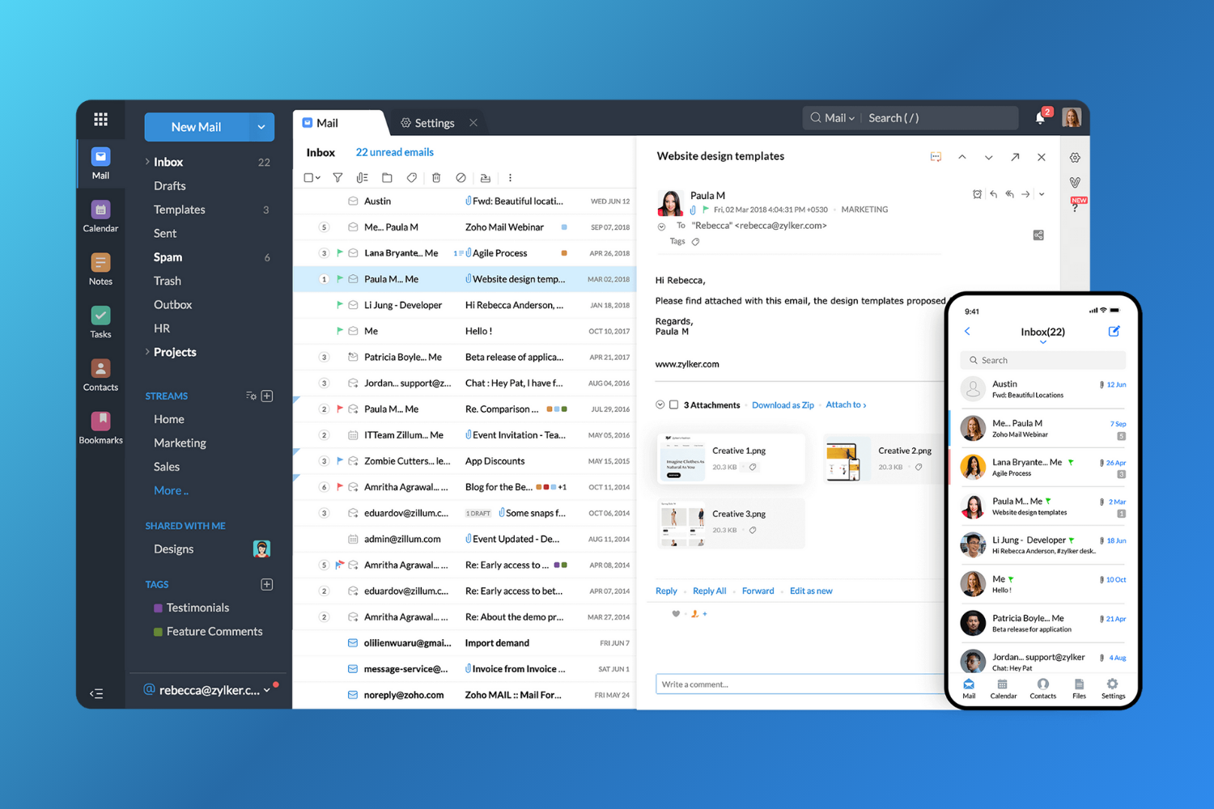Open the apps grid launcher icon

click(x=100, y=120)
